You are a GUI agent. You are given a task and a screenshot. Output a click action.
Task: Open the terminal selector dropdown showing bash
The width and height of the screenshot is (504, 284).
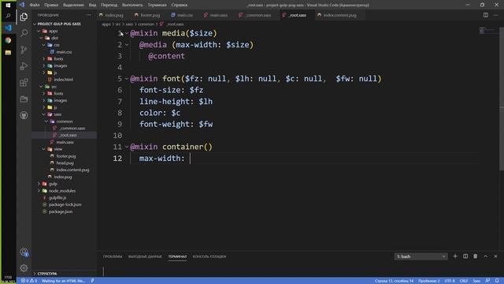coord(421,256)
